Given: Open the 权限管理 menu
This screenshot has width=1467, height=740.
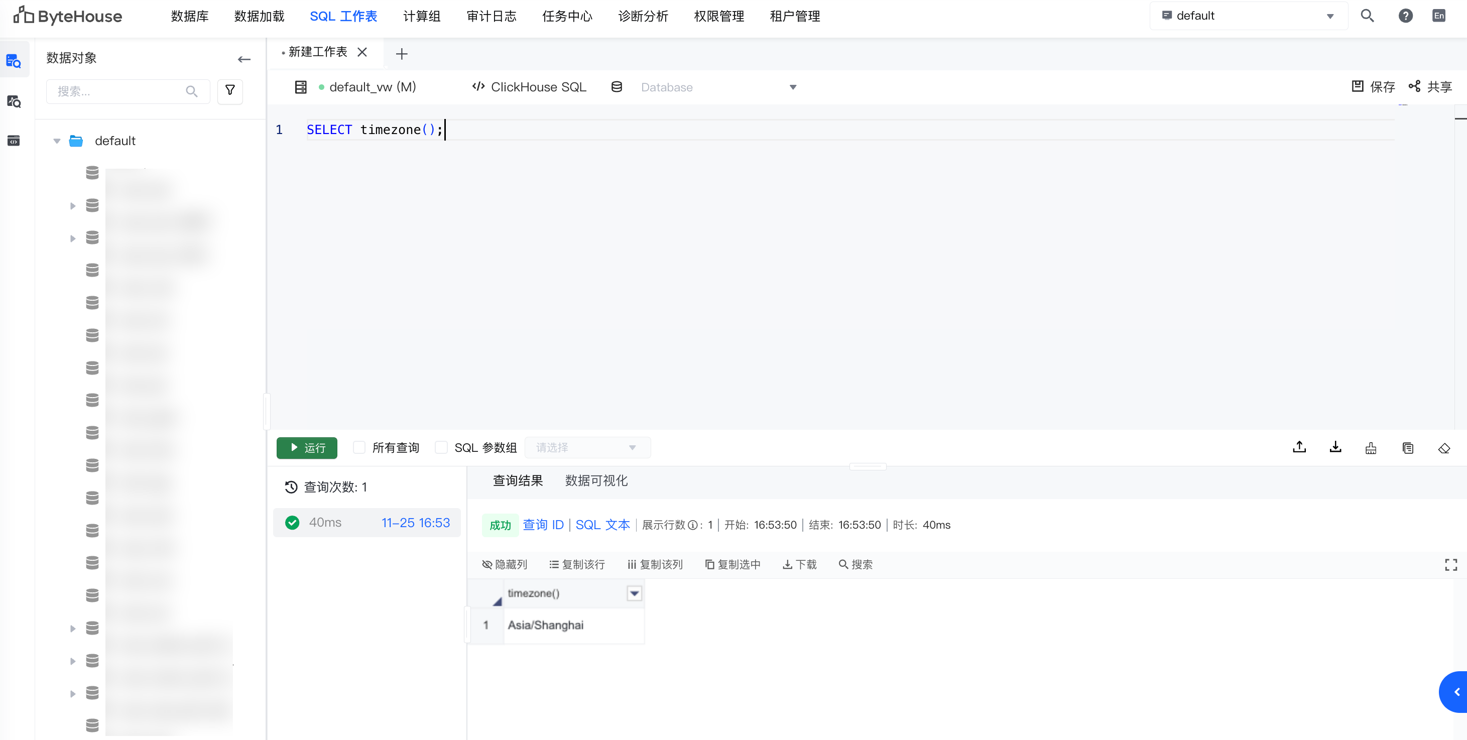Looking at the screenshot, I should click(x=719, y=16).
